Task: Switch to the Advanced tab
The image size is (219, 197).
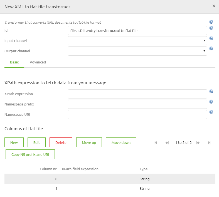Action: [x=38, y=62]
